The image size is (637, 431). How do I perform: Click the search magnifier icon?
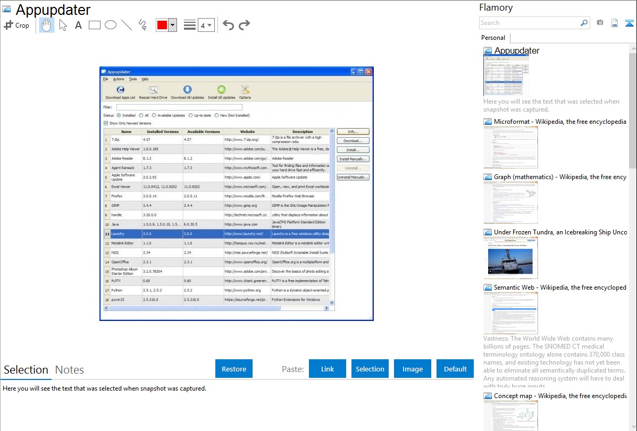click(584, 23)
